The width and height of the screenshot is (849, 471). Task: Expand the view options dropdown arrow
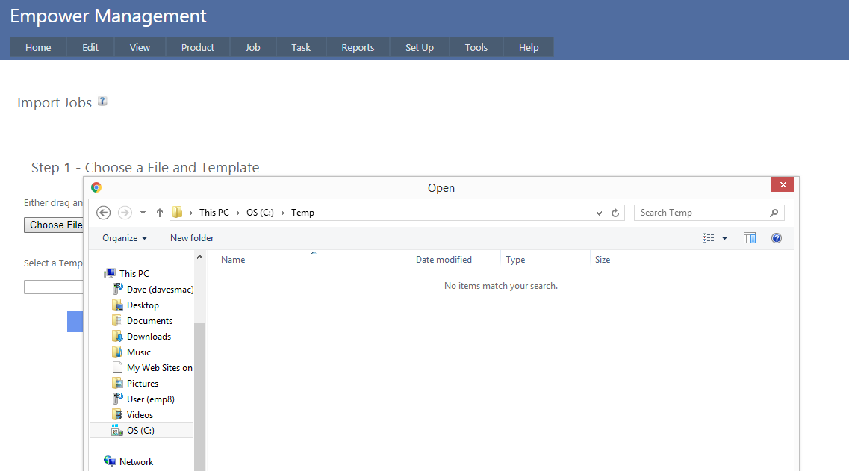pyautogui.click(x=724, y=238)
